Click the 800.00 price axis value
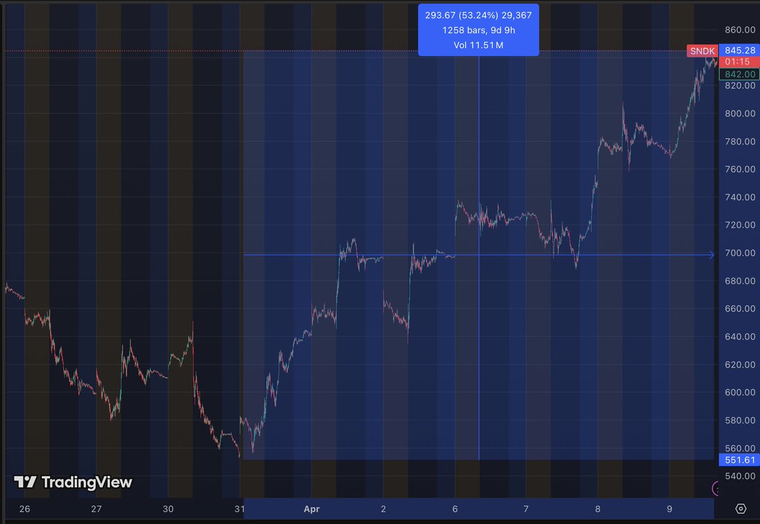 (739, 113)
